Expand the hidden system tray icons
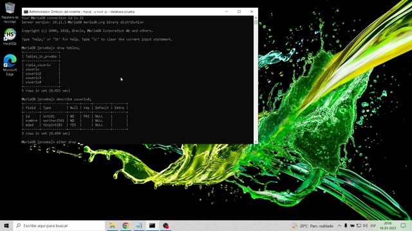Screen dimensions: 412x231 click(x=339, y=226)
